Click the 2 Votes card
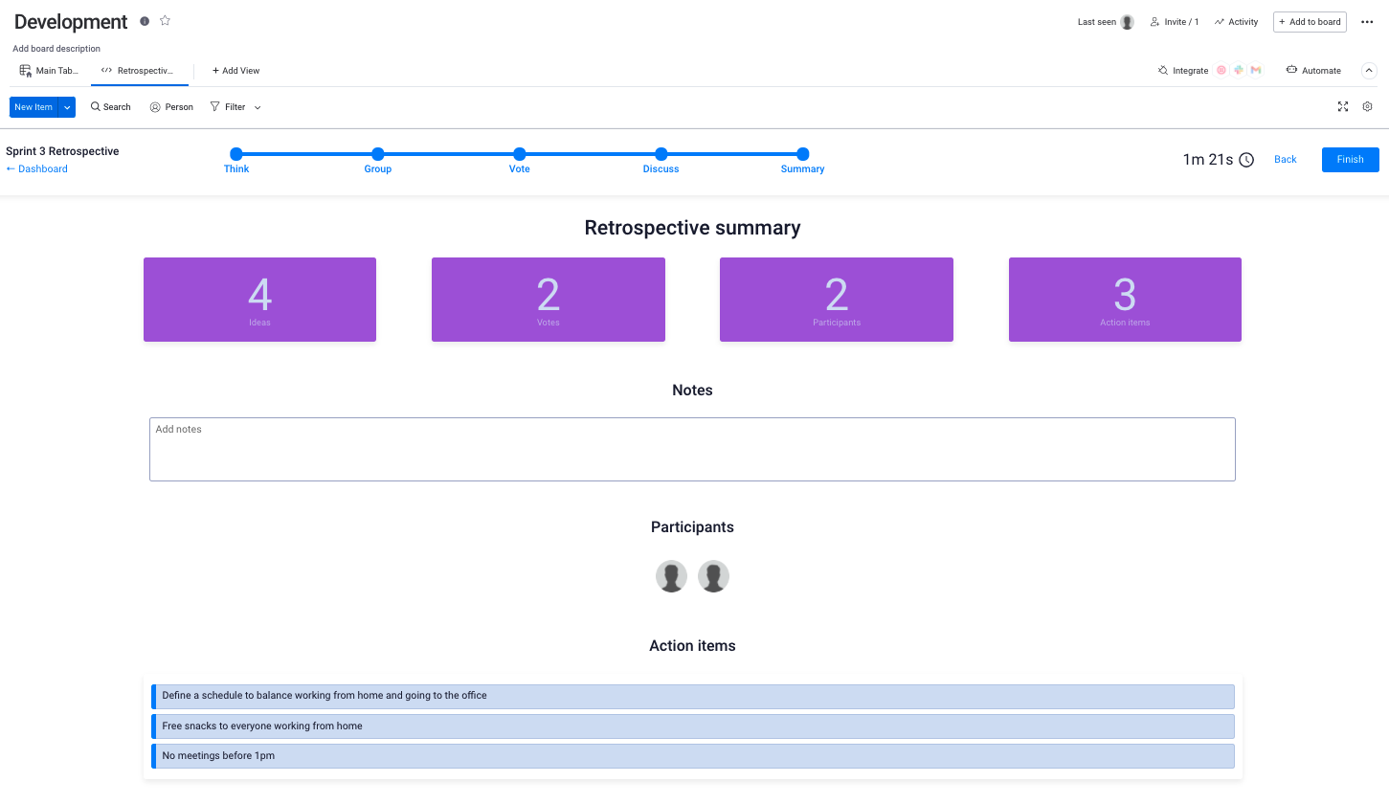 point(549,300)
